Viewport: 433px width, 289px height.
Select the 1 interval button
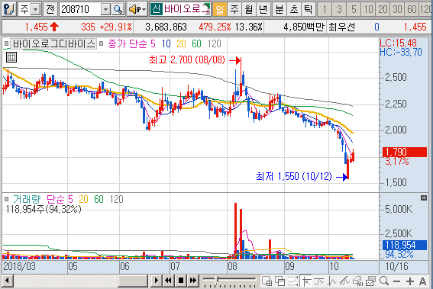325,9
